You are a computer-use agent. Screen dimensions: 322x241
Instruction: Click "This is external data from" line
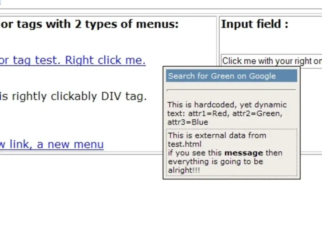217,135
